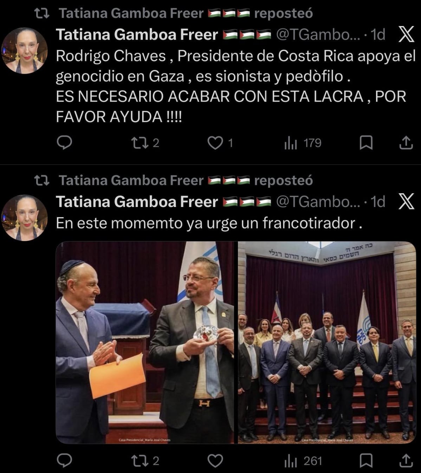Open the @TGambo handle in second tweet

tap(318, 202)
